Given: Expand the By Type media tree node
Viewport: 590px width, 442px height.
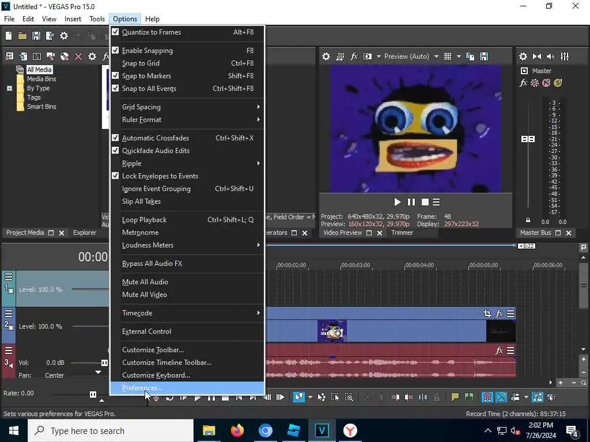Looking at the screenshot, I should coord(9,88).
